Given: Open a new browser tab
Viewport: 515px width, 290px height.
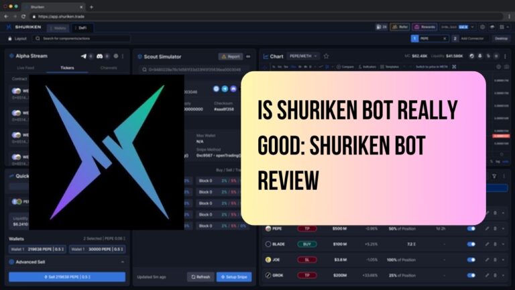Looking at the screenshot, I should click(x=91, y=7).
